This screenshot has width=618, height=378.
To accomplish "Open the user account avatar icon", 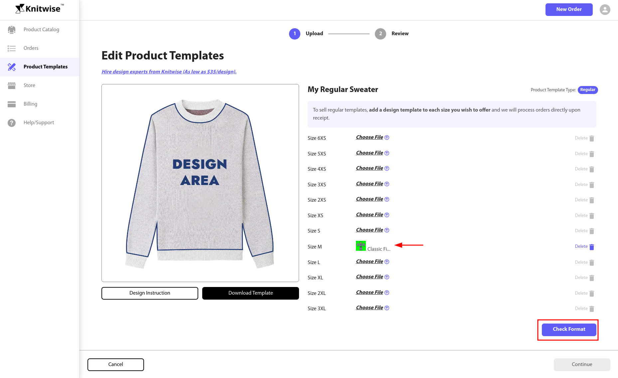I will click(605, 10).
